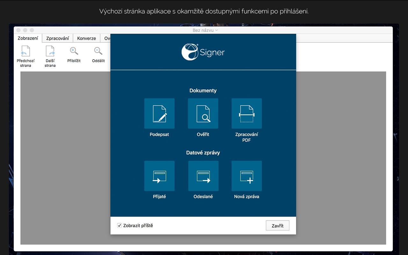Zoom in with the Přiblížit magnifier
The width and height of the screenshot is (408, 255).
point(74,51)
